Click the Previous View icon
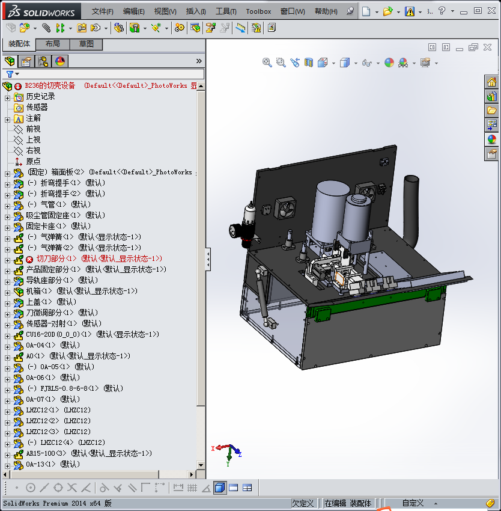The image size is (501, 511). pos(295,63)
